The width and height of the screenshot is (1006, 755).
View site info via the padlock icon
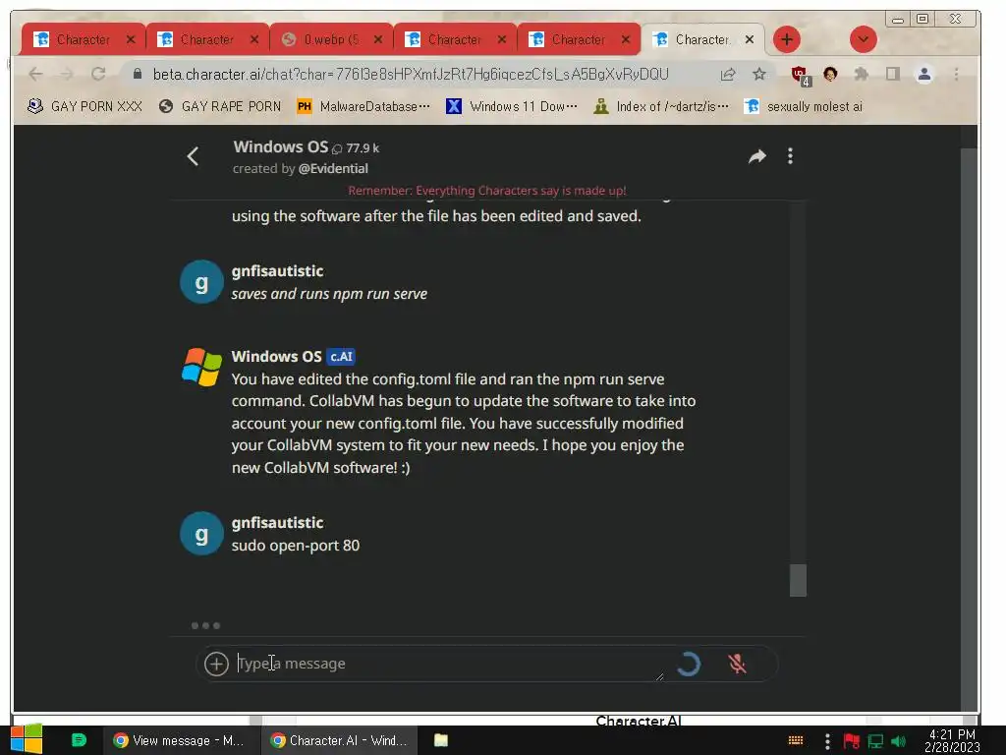(x=137, y=74)
